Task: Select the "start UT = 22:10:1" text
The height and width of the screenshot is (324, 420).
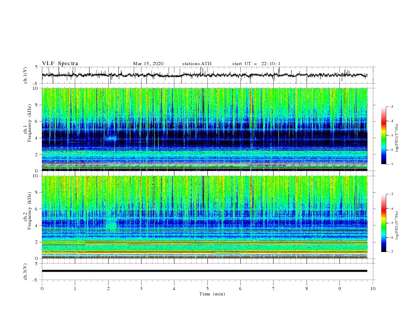Action: [256, 64]
